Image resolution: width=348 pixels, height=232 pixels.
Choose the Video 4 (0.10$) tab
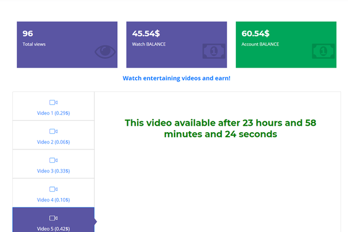[53, 193]
